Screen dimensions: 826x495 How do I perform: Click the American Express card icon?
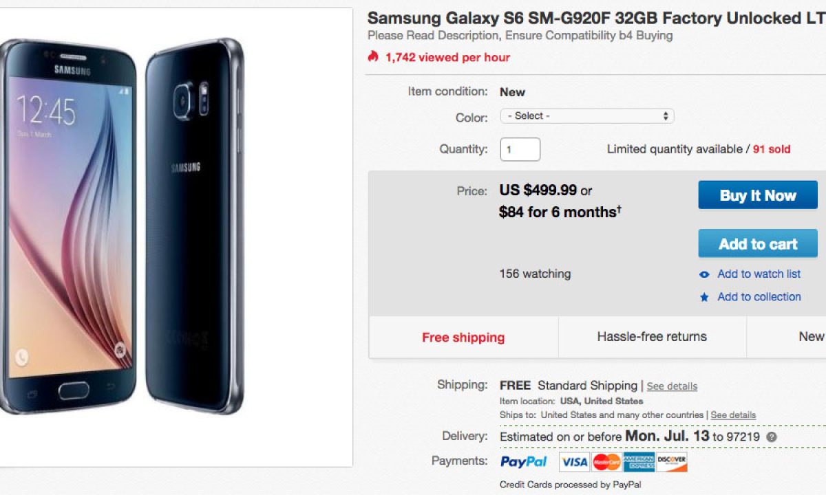coord(639,462)
